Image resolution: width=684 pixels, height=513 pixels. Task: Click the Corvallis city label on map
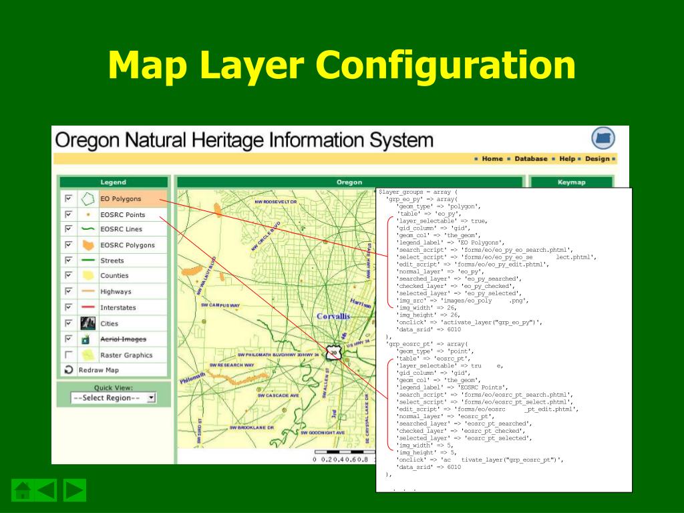coord(333,316)
